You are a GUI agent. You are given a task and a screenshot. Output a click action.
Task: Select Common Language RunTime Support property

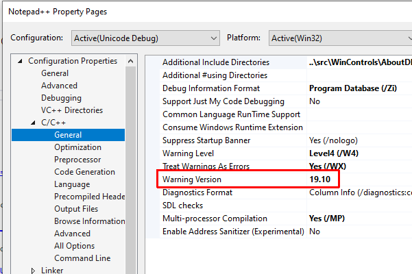point(231,114)
